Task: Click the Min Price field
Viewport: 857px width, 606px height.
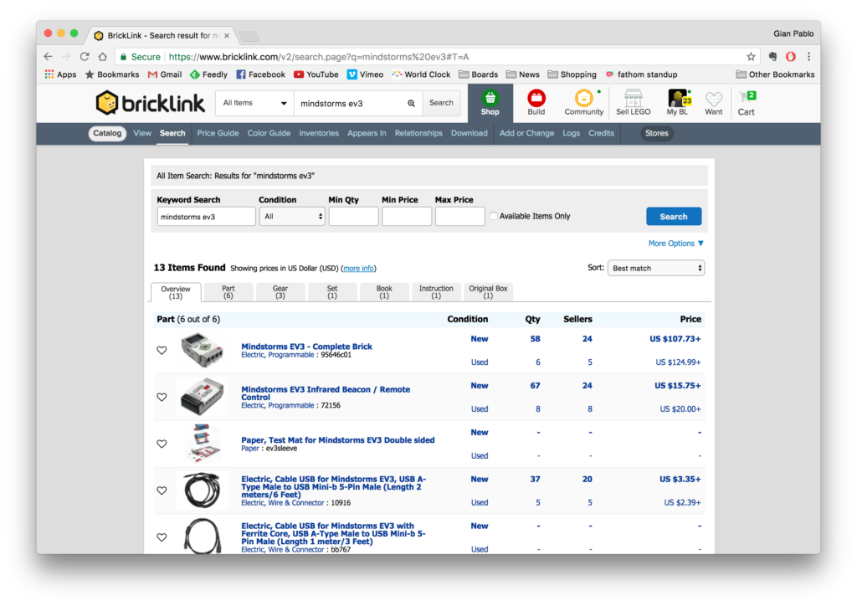Action: tap(407, 217)
